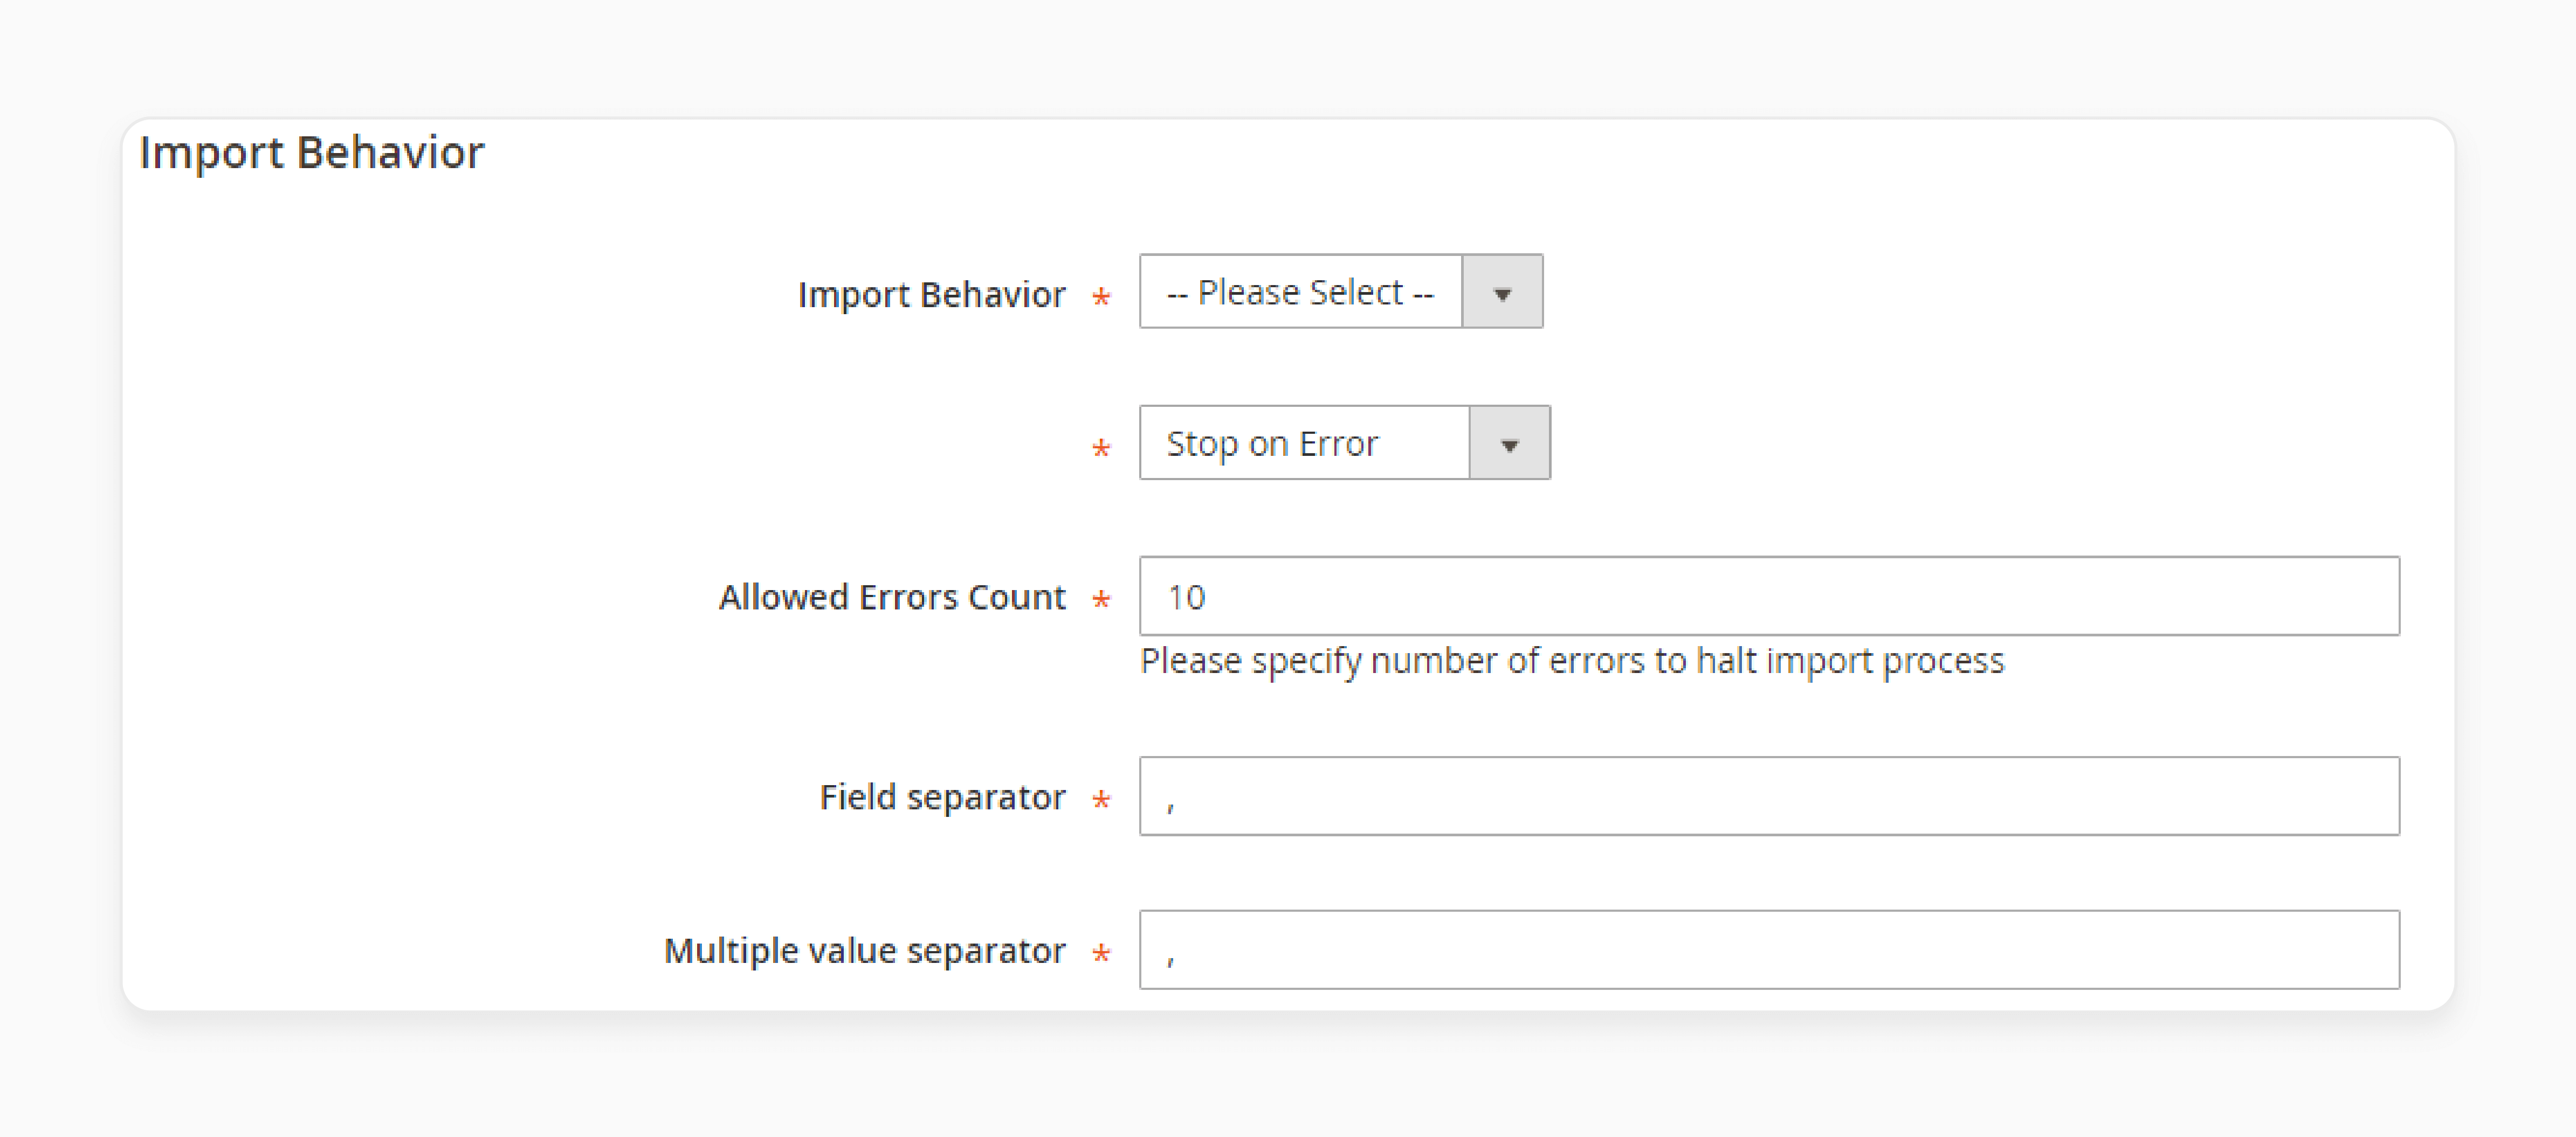Click the 'Allowed Errors Count' label
The width and height of the screenshot is (2576, 1137).
[x=891, y=598]
